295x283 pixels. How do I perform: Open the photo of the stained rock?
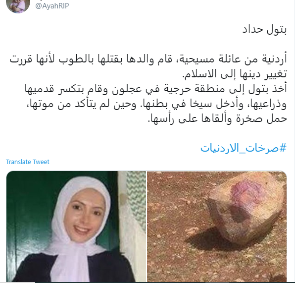click(x=217, y=226)
